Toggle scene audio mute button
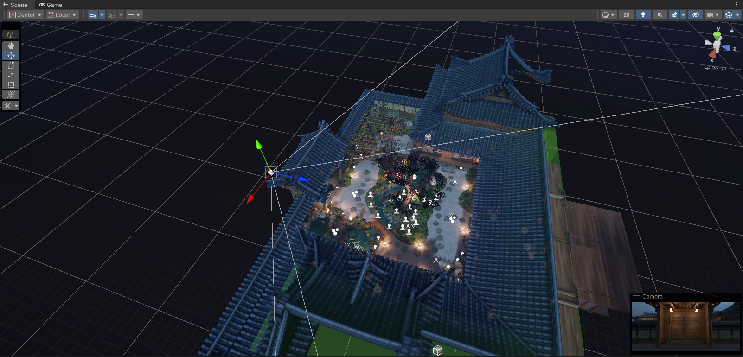743x357 pixels. coord(660,15)
